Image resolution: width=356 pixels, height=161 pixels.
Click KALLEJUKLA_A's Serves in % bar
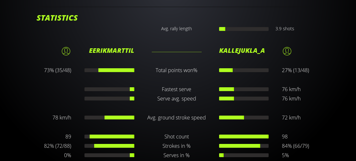point(244,155)
